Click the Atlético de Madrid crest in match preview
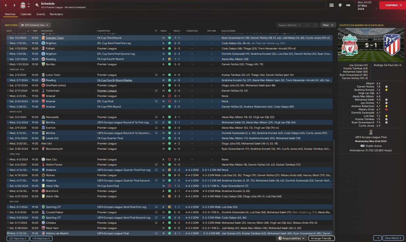Image resolution: width=406 pixels, height=242 pixels. (x=391, y=45)
